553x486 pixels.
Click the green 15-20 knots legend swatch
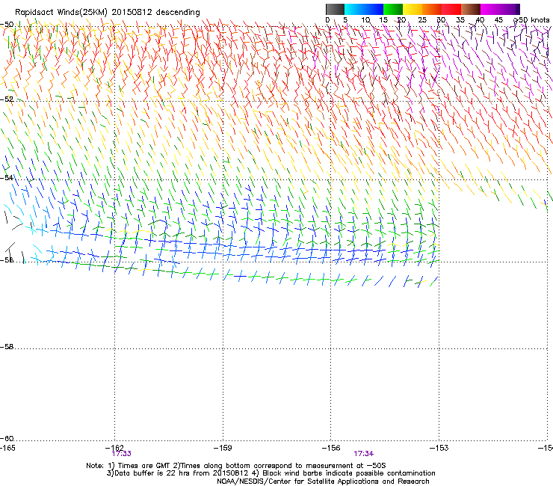coord(393,9)
